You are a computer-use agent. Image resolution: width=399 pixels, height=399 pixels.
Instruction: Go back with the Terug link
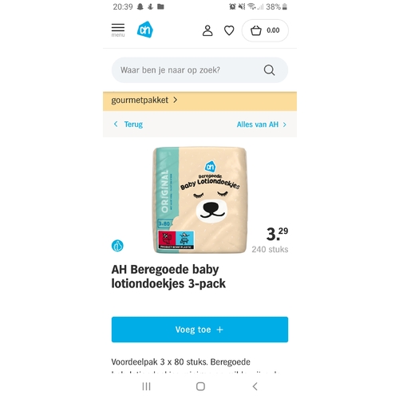click(x=133, y=124)
